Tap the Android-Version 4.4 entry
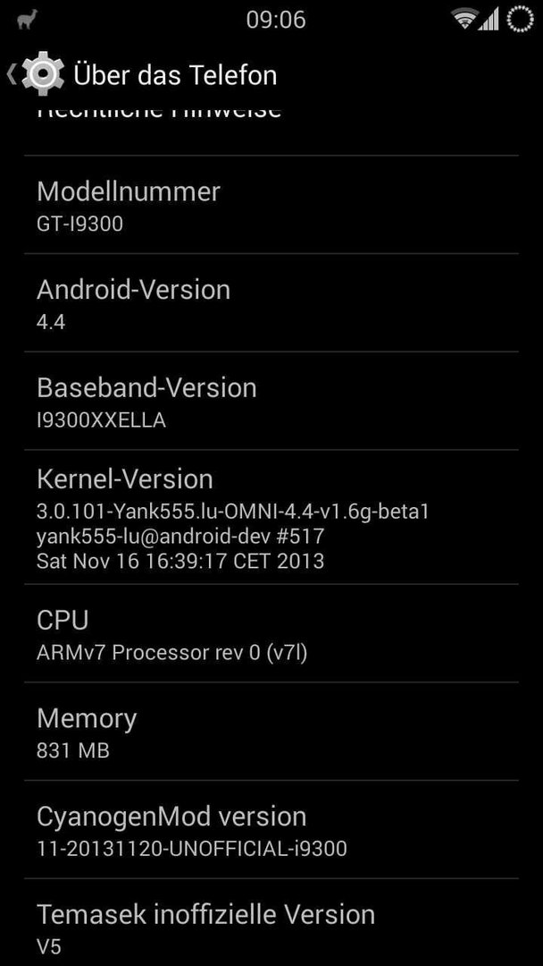The width and height of the screenshot is (543, 966). point(271,303)
